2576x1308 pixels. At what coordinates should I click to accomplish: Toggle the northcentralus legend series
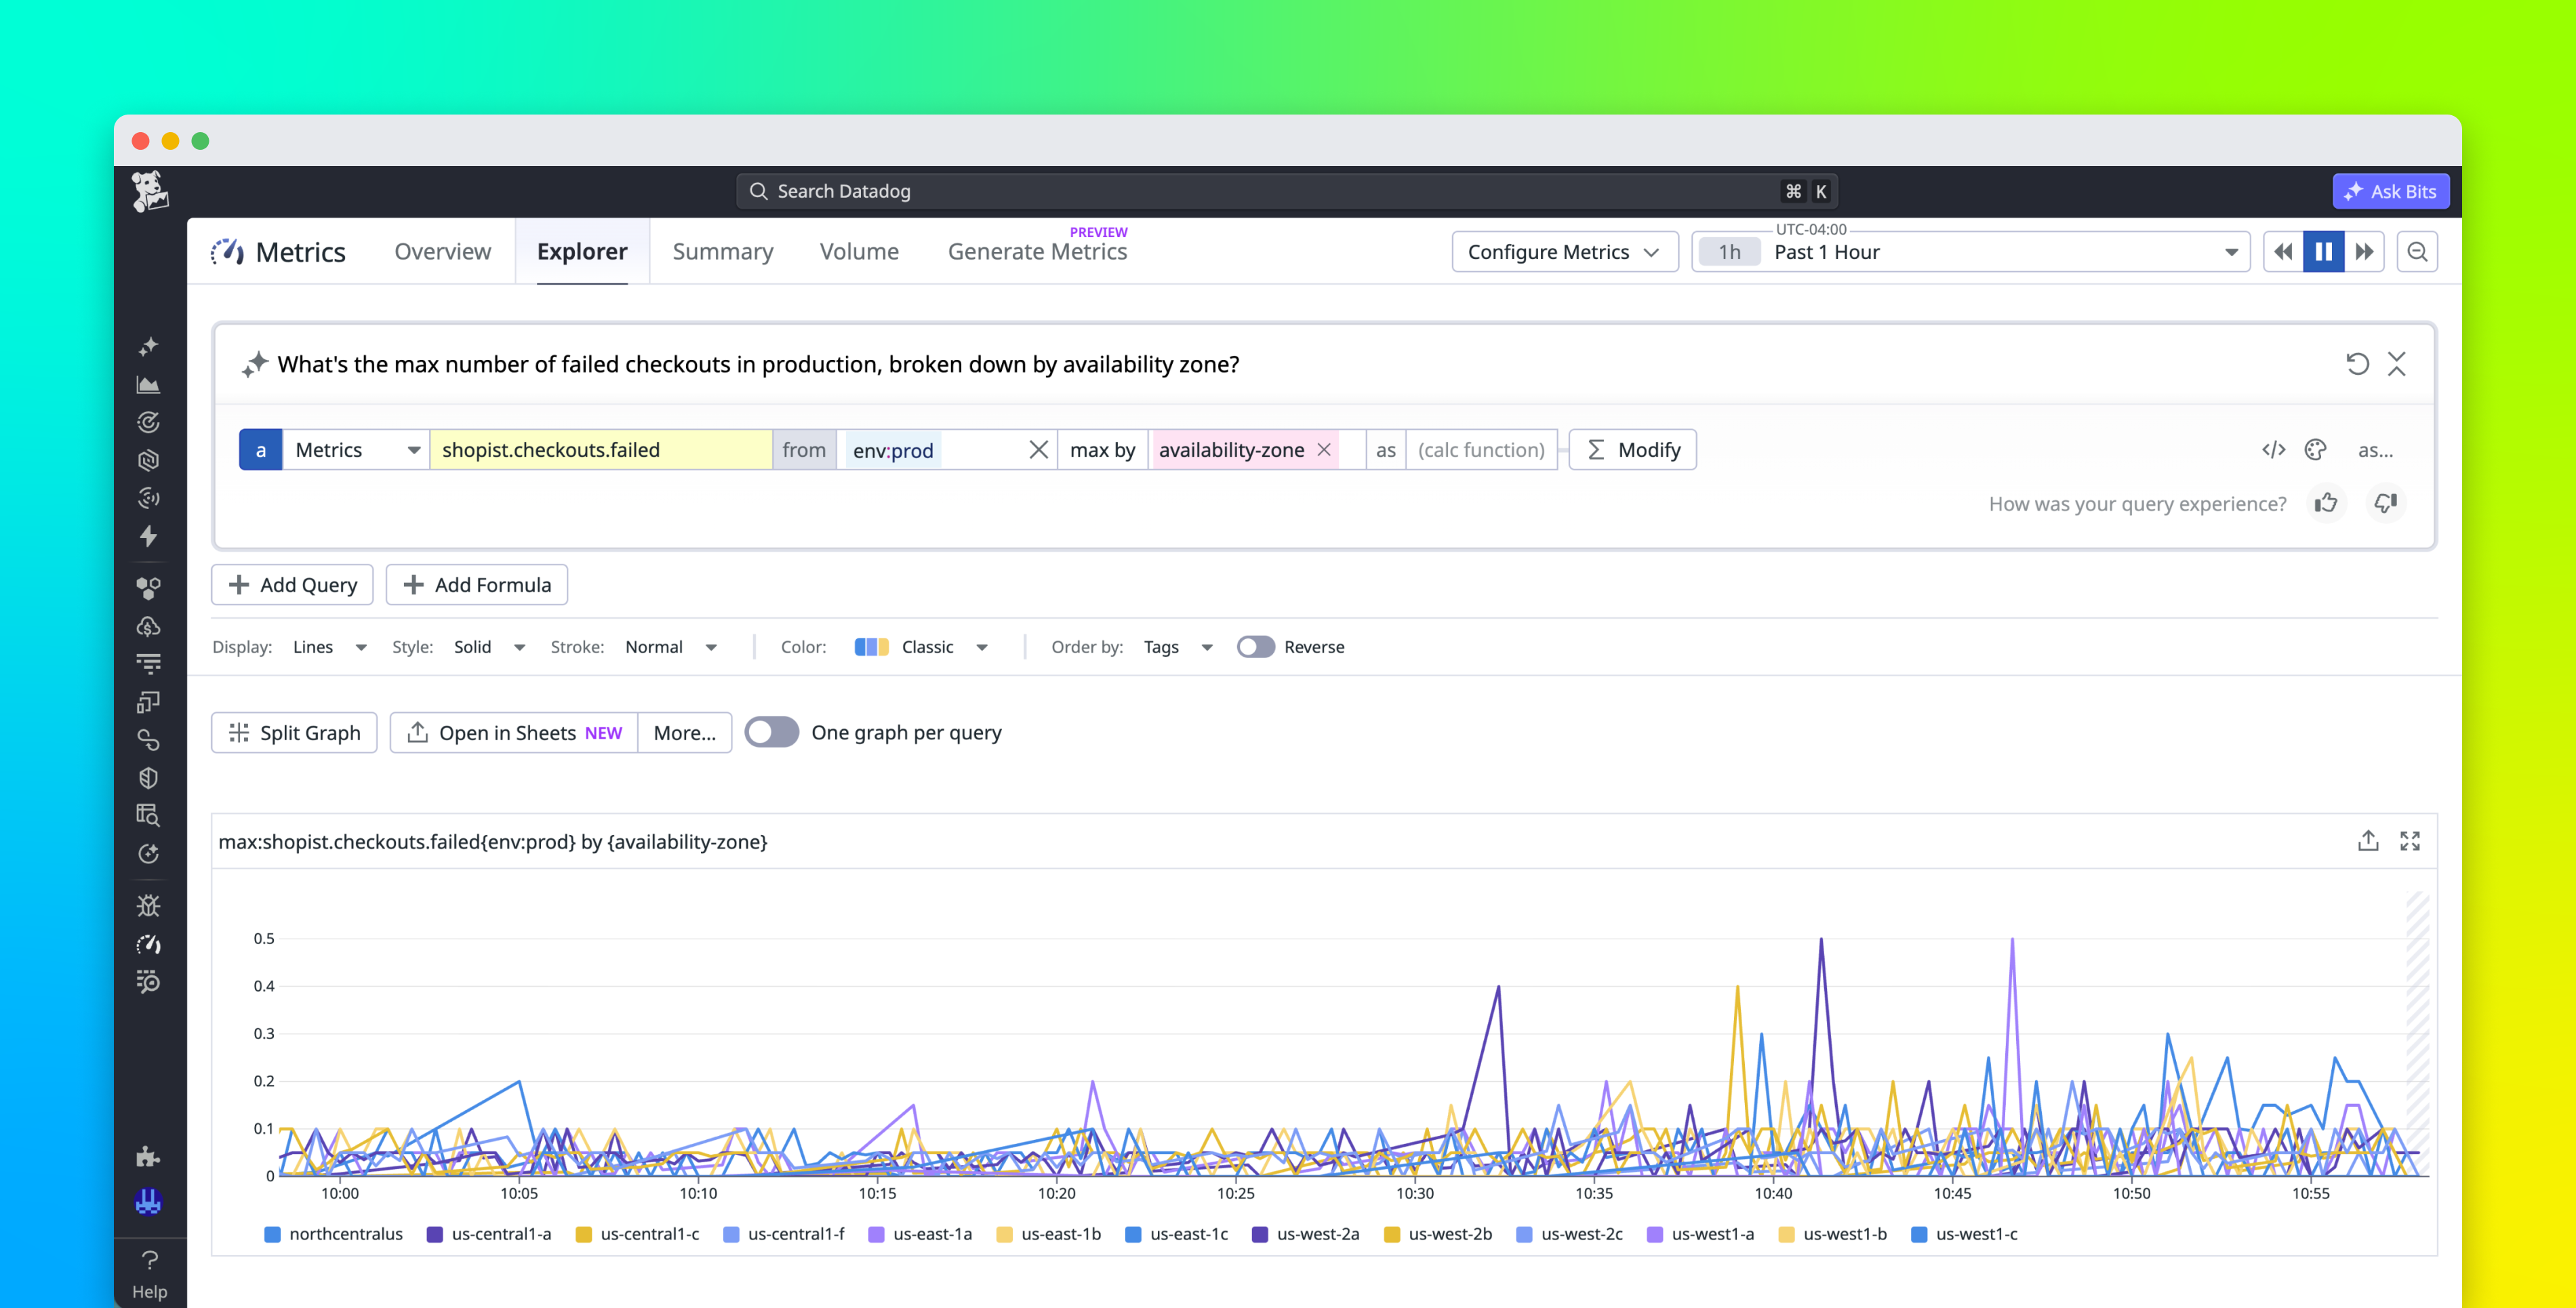pyautogui.click(x=334, y=1234)
